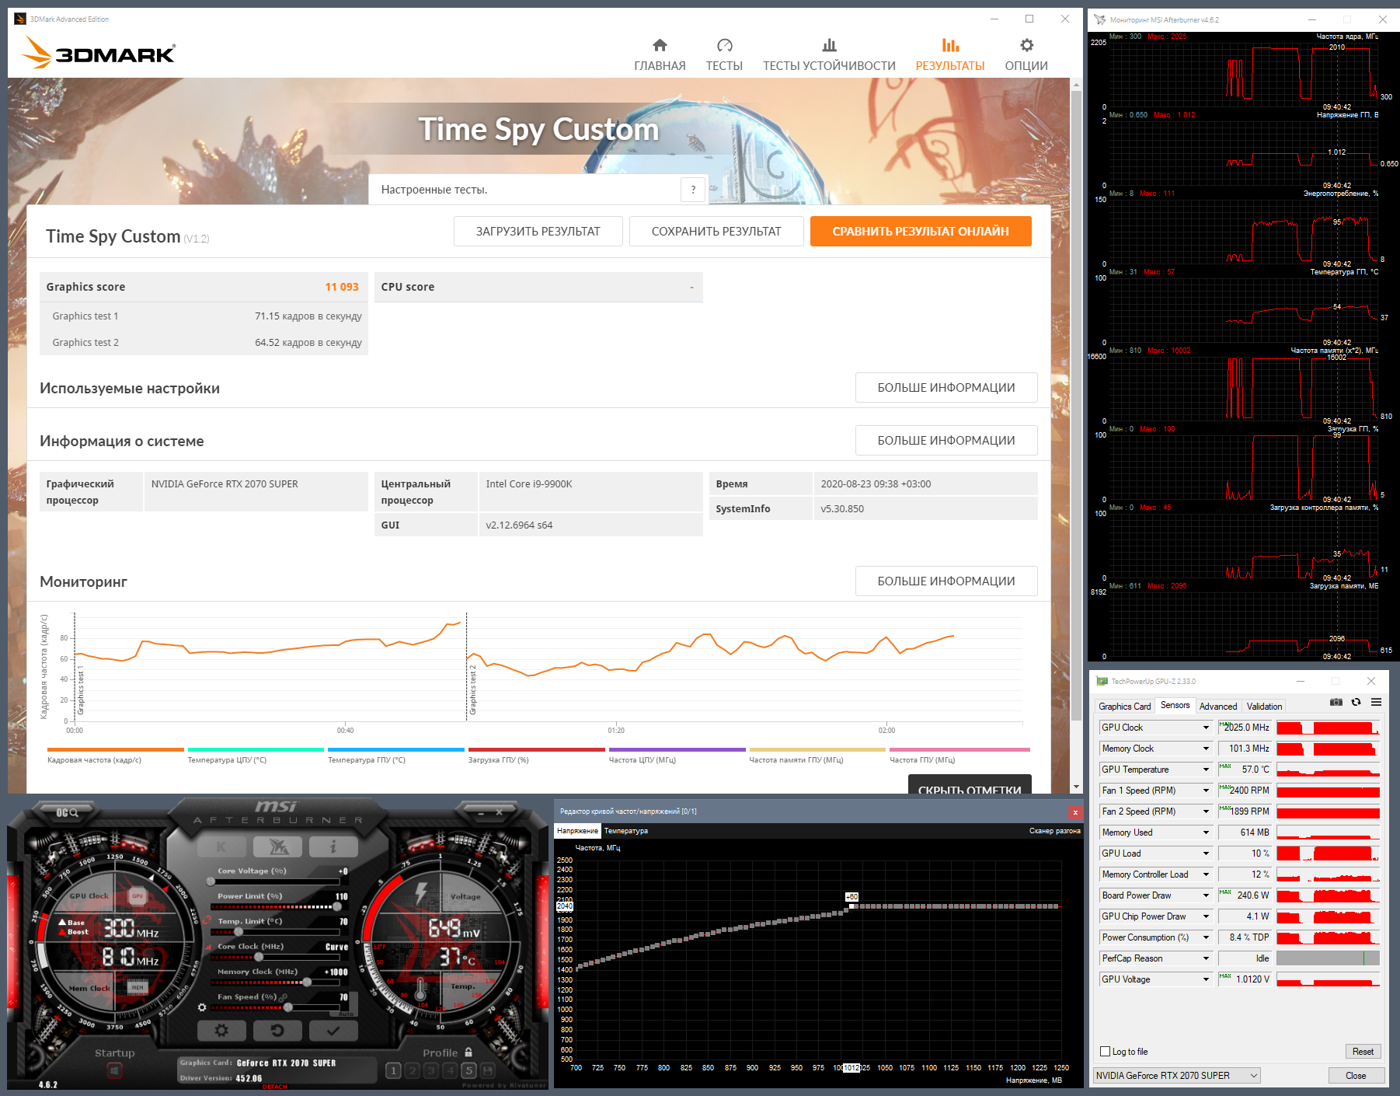The height and width of the screenshot is (1096, 1400).
Task: Open Afterburner settings gear button
Action: (x=221, y=1031)
